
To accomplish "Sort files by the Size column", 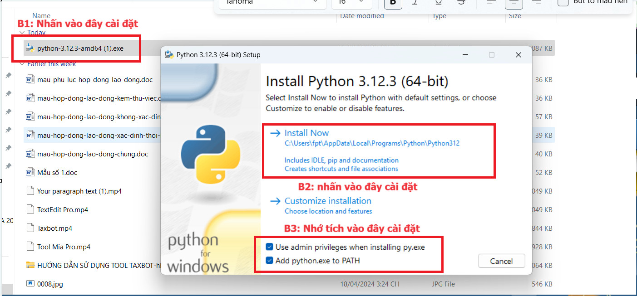I will click(x=515, y=16).
